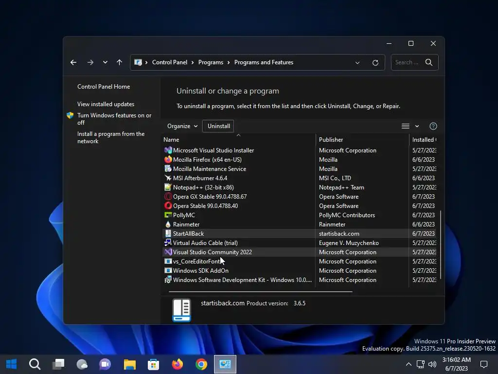Click the refresh icon in address bar
Screen dimensions: 498x374
tap(375, 63)
